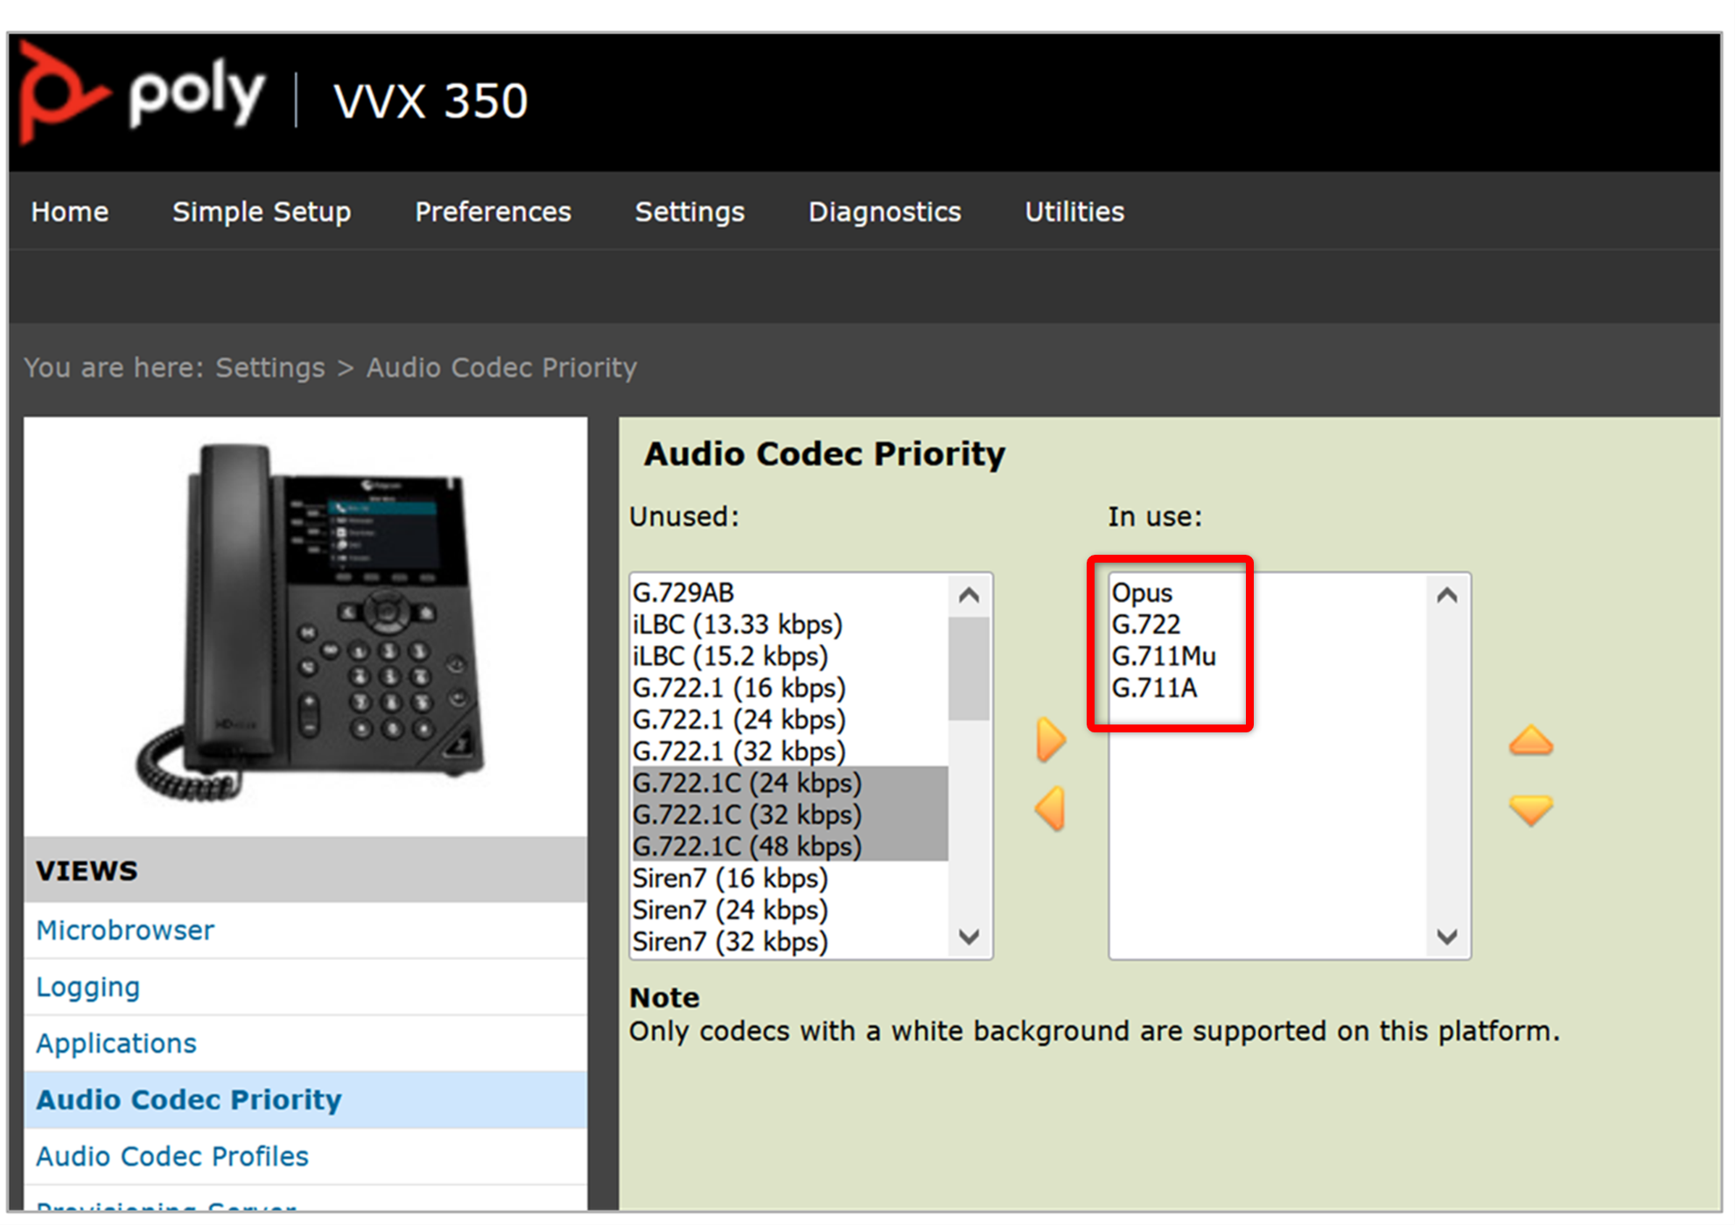
Task: Select iLBC (13.33 kbps) codec
Action: coord(789,624)
